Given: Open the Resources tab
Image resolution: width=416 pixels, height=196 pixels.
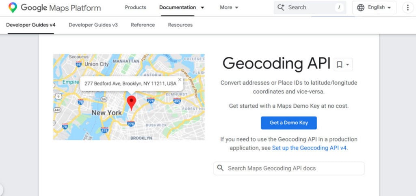Looking at the screenshot, I should 180,25.
